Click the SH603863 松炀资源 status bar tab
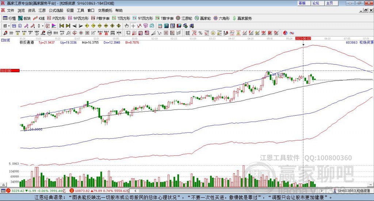The image size is (374, 201). point(352,191)
